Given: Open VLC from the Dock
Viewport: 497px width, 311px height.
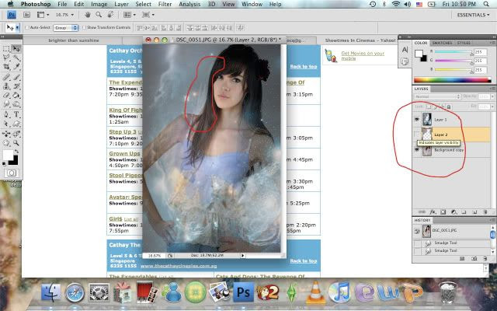Looking at the screenshot, I should tap(315, 292).
